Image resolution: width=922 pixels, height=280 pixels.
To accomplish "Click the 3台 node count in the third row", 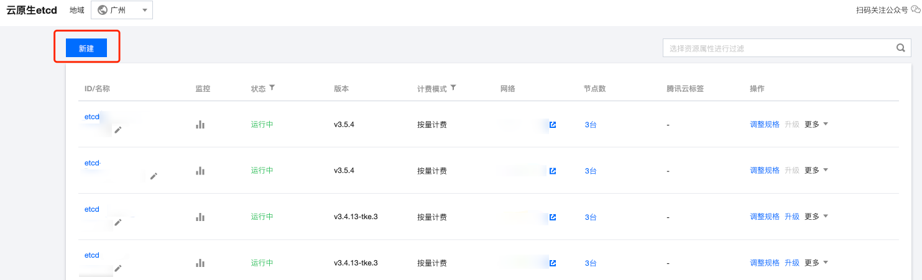I will (x=591, y=217).
